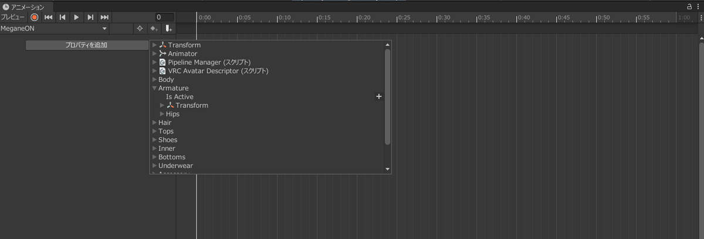The width and height of the screenshot is (704, 239).
Task: Expand the Hair object entry
Action: click(x=154, y=122)
